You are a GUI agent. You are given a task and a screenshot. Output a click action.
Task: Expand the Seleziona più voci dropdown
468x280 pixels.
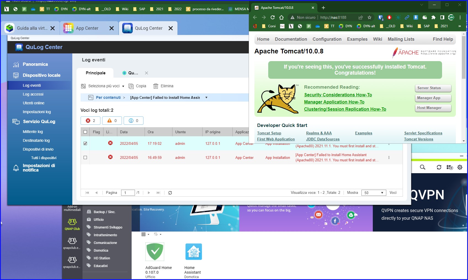pos(123,86)
